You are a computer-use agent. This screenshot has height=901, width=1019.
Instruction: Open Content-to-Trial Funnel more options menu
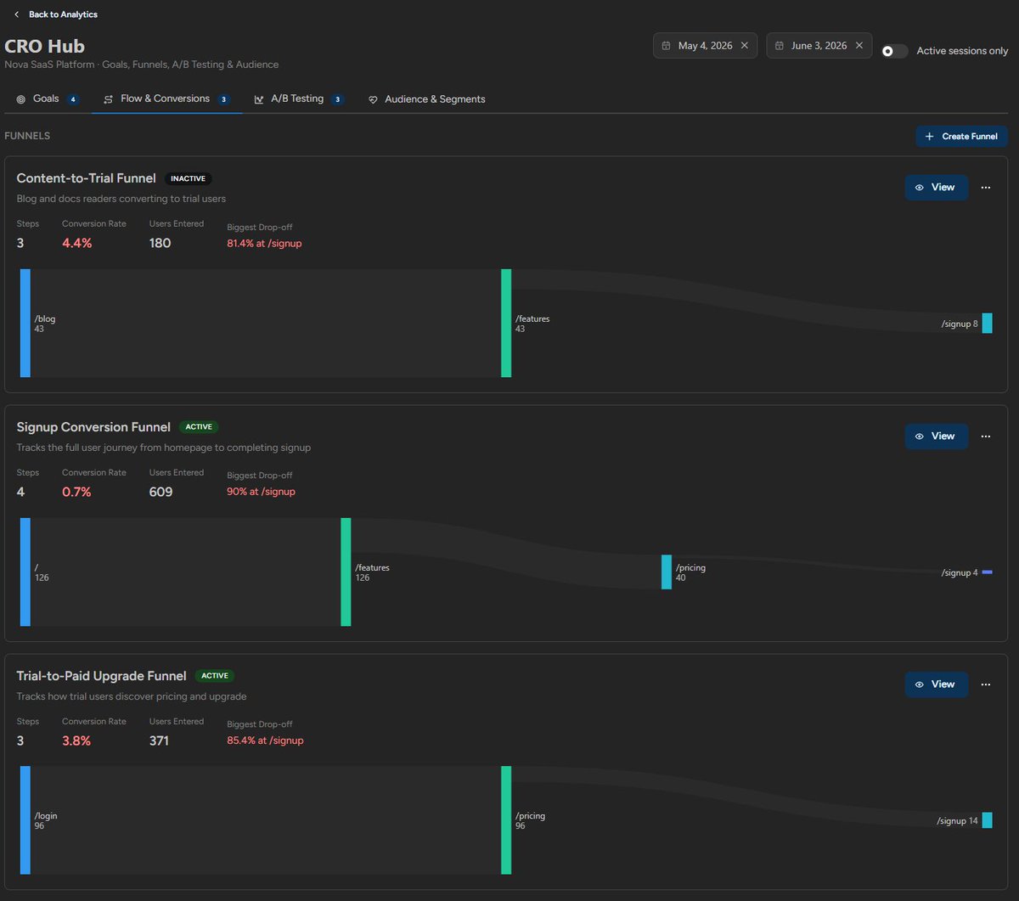point(986,187)
